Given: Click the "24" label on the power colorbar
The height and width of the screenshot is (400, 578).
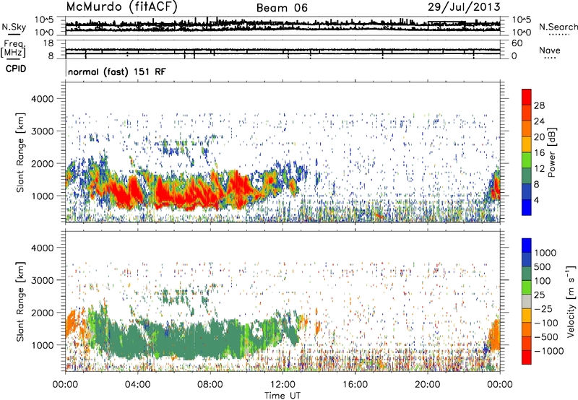Looking at the screenshot, I should 539,121.
